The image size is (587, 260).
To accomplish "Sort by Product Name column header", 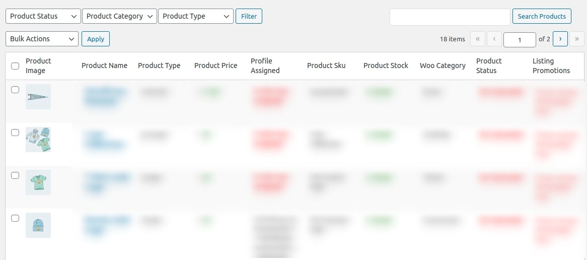I will 104,66.
